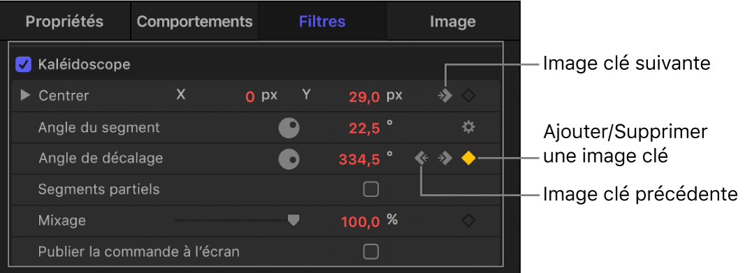This screenshot has width=745, height=273.
Task: Click the Angle du segment dial
Action: pos(289,128)
